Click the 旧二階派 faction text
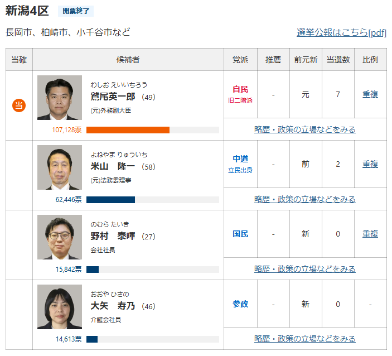392x356 pixels. pos(240,100)
